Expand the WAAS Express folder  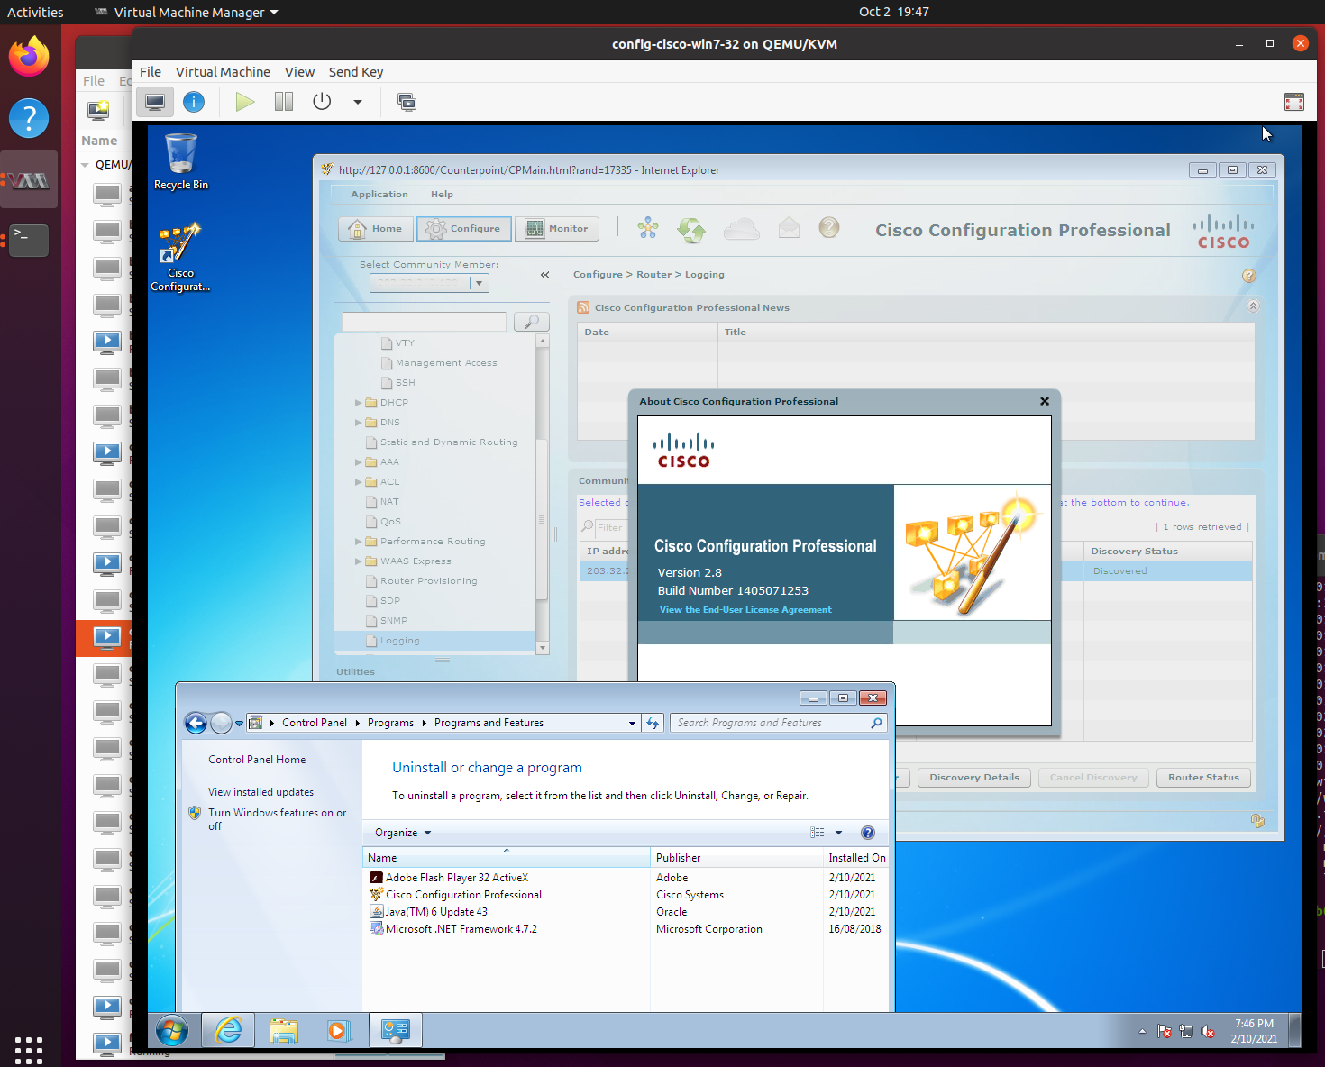359,561
